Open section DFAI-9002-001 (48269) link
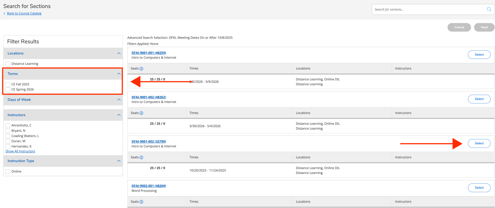 (x=149, y=186)
